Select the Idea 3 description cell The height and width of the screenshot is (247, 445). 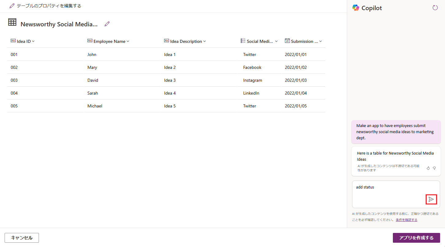point(199,80)
